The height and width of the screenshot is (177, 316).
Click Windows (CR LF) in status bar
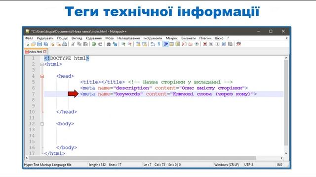(x=227, y=165)
